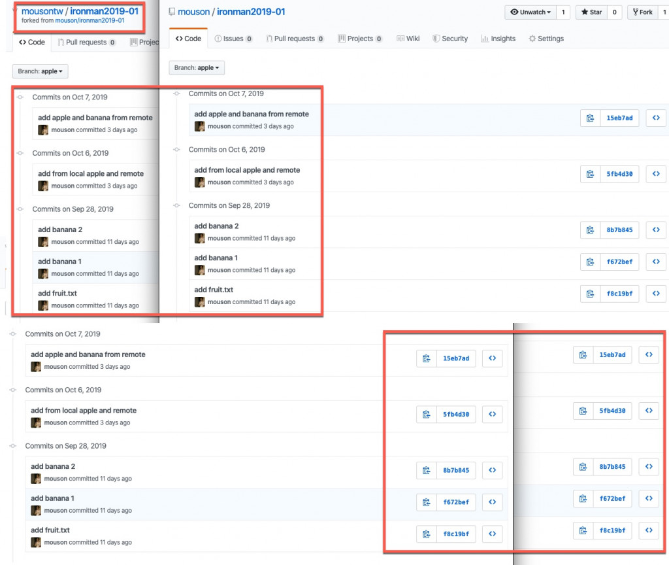669x565 pixels.
Task: Copy SHA 8b7b845 in lower strip without messages
Action: click(x=583, y=467)
